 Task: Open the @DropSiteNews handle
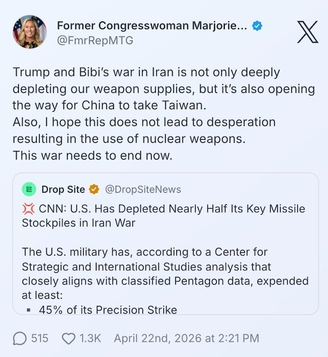[143, 189]
